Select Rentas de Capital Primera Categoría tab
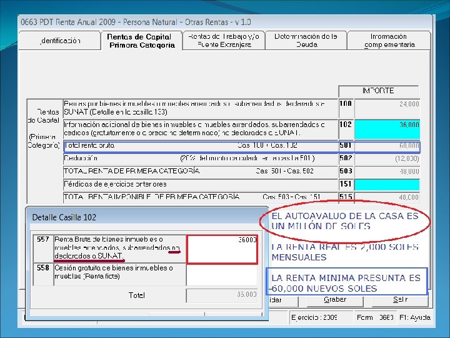Viewport: 450px width, 338px height. 141,41
